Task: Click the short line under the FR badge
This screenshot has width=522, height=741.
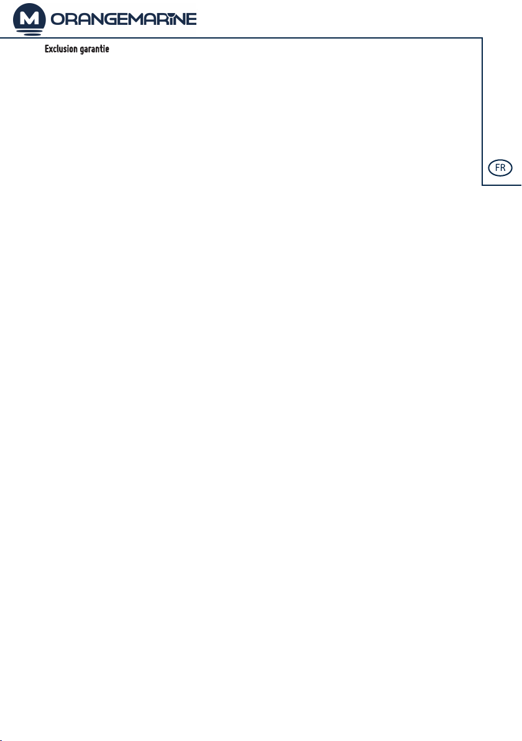Action: [501, 185]
